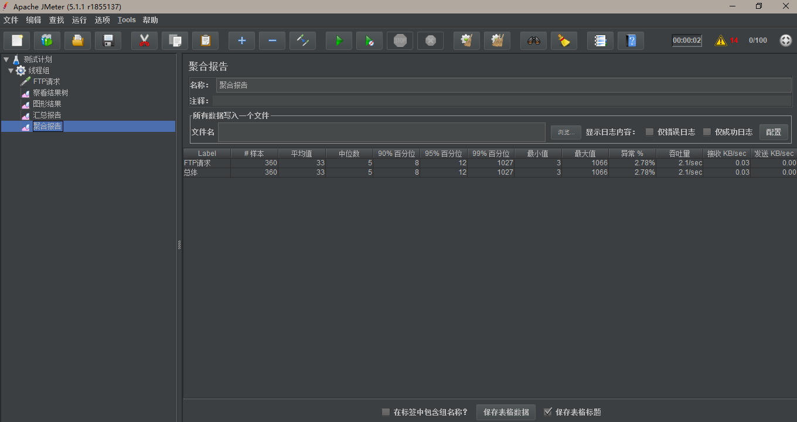Screen dimensions: 797x422
Task: Click the 文件名 input field
Action: click(x=382, y=132)
